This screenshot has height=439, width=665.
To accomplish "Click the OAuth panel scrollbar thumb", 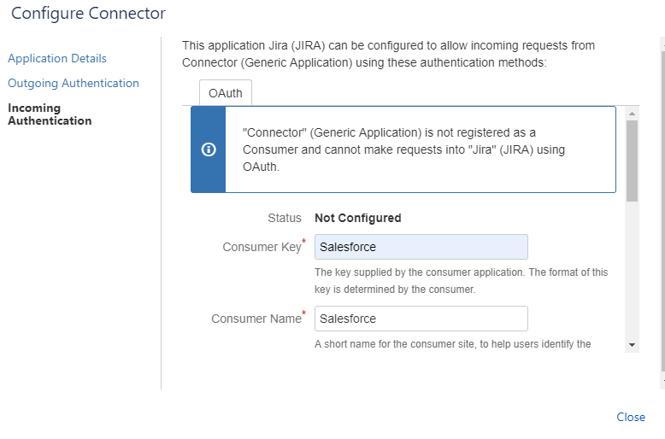I will (x=632, y=161).
